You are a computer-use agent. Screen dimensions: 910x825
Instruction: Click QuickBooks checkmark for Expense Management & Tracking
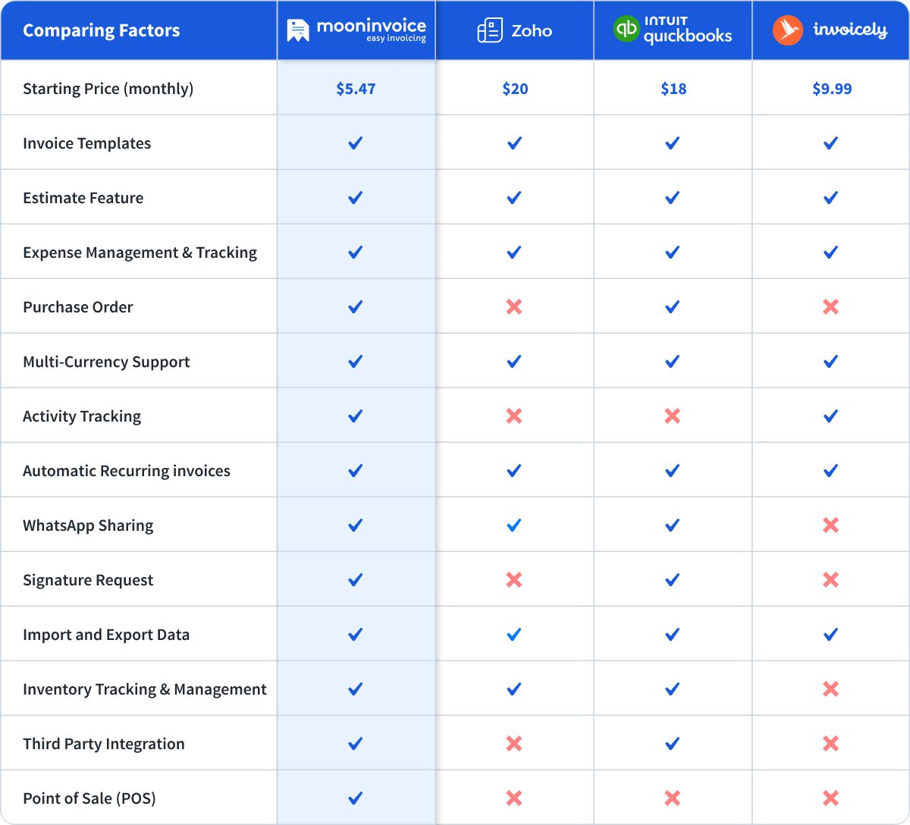(x=673, y=253)
